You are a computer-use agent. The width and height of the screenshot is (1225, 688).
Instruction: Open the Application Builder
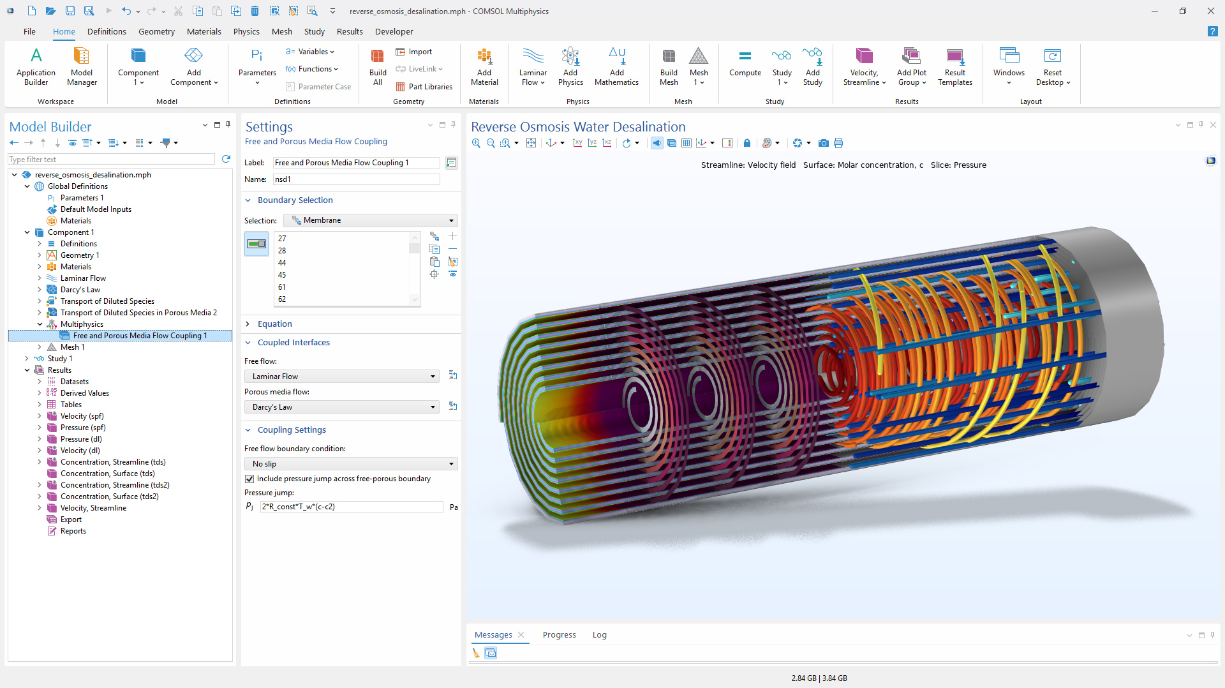[36, 63]
